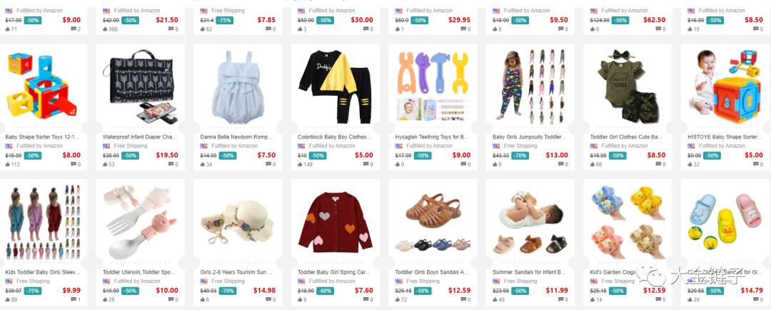Click the -75% badge on Kids Toddler Baby Girls

33,291
